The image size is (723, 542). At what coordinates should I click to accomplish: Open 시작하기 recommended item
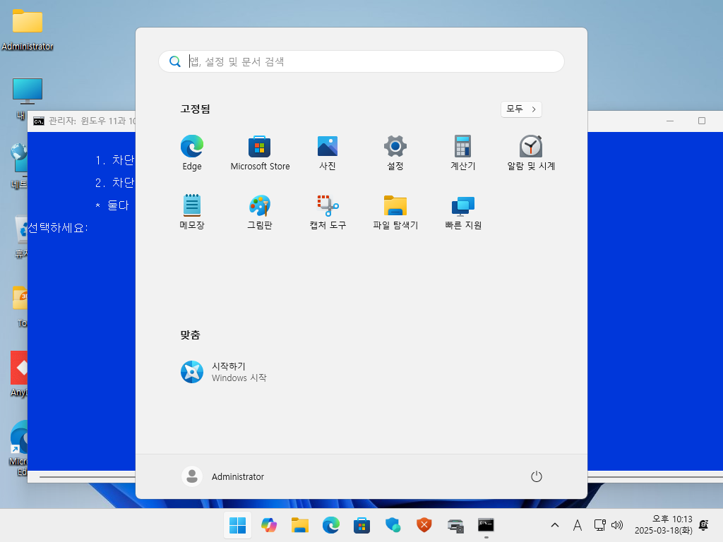pos(224,372)
